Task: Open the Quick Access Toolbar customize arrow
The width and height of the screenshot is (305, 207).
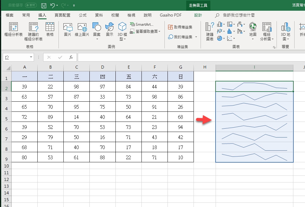Action: [x=74, y=6]
